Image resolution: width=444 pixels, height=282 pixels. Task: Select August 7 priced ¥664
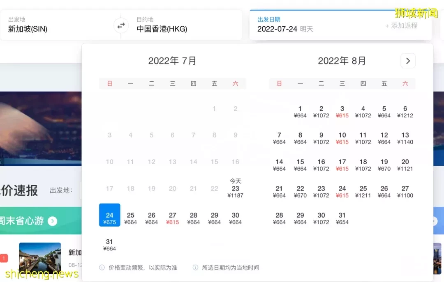pyautogui.click(x=279, y=138)
